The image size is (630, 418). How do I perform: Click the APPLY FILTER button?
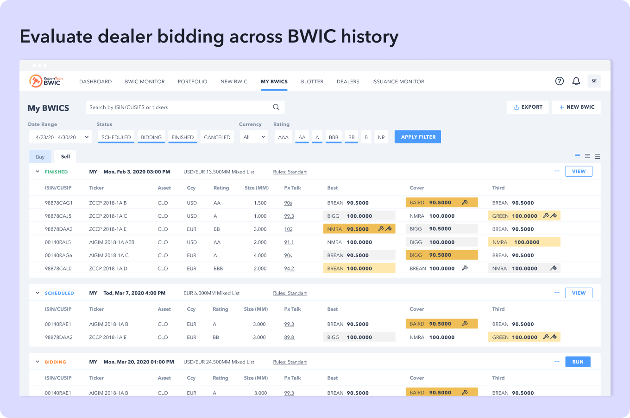[418, 137]
